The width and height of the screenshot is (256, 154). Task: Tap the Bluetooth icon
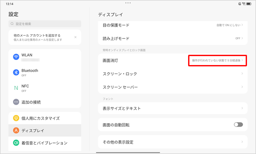click(x=16, y=72)
